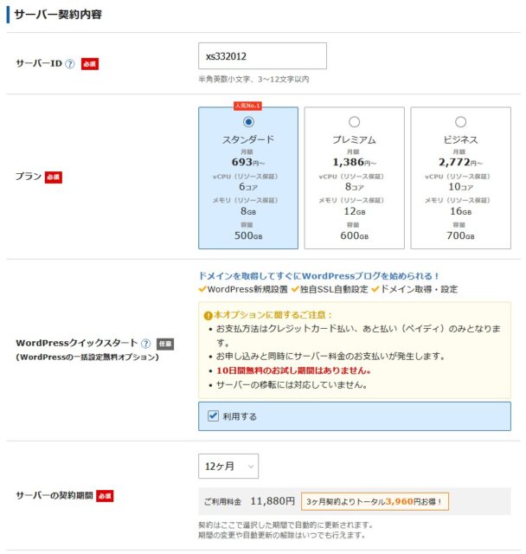This screenshot has height=554, width=526.
Task: Click the checkmark beside ドメイン取得・設定
Action: [x=375, y=289]
